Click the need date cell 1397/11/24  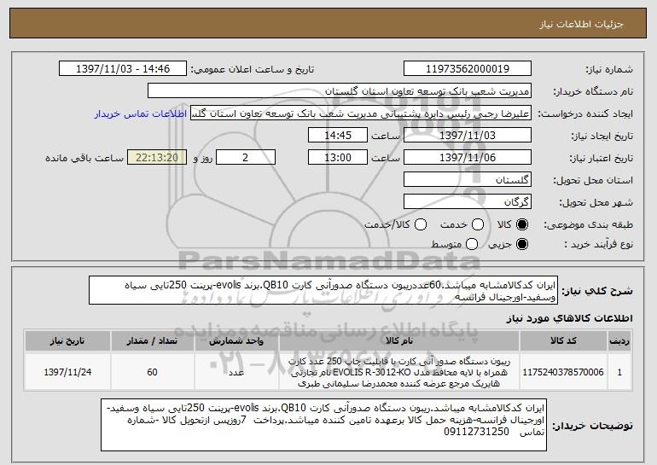[x=67, y=372]
